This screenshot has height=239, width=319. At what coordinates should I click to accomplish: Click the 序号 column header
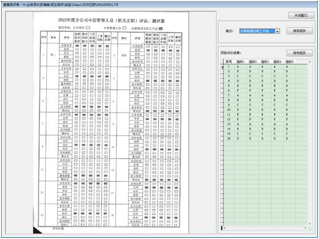click(x=229, y=62)
